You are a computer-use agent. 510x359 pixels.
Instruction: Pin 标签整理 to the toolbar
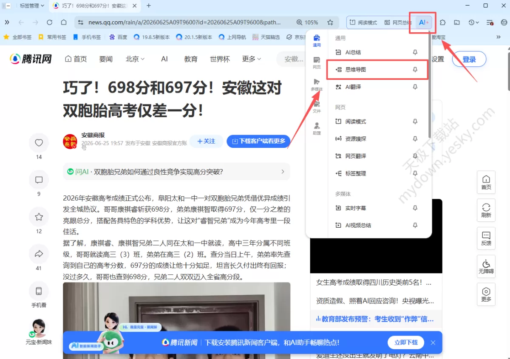[415, 173]
